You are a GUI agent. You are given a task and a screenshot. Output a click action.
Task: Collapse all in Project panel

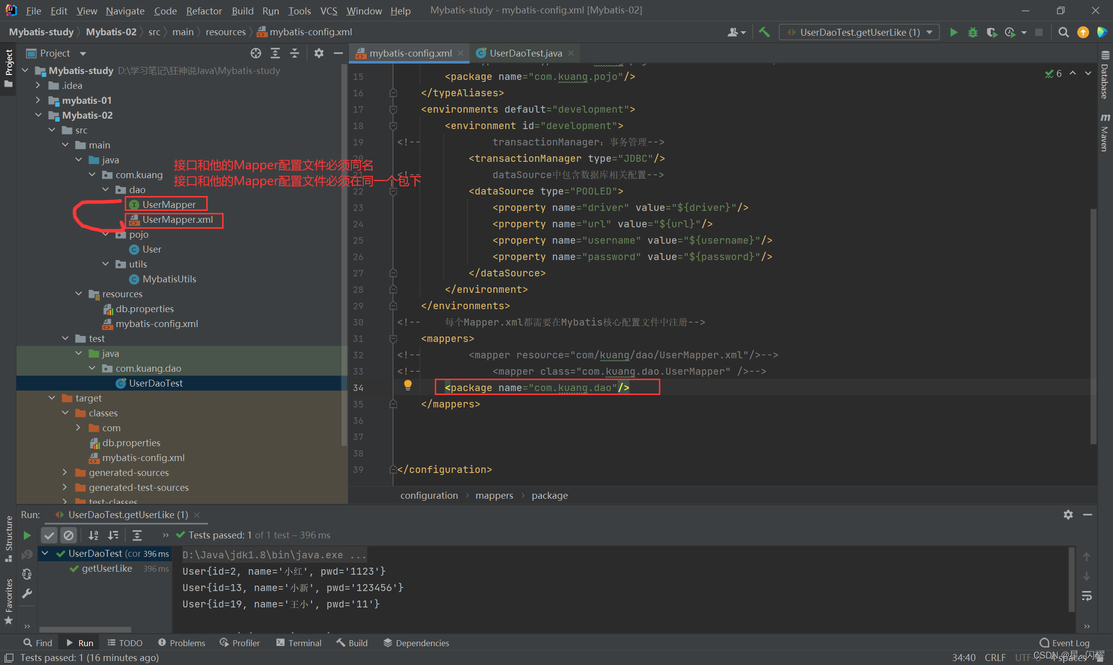(x=295, y=53)
